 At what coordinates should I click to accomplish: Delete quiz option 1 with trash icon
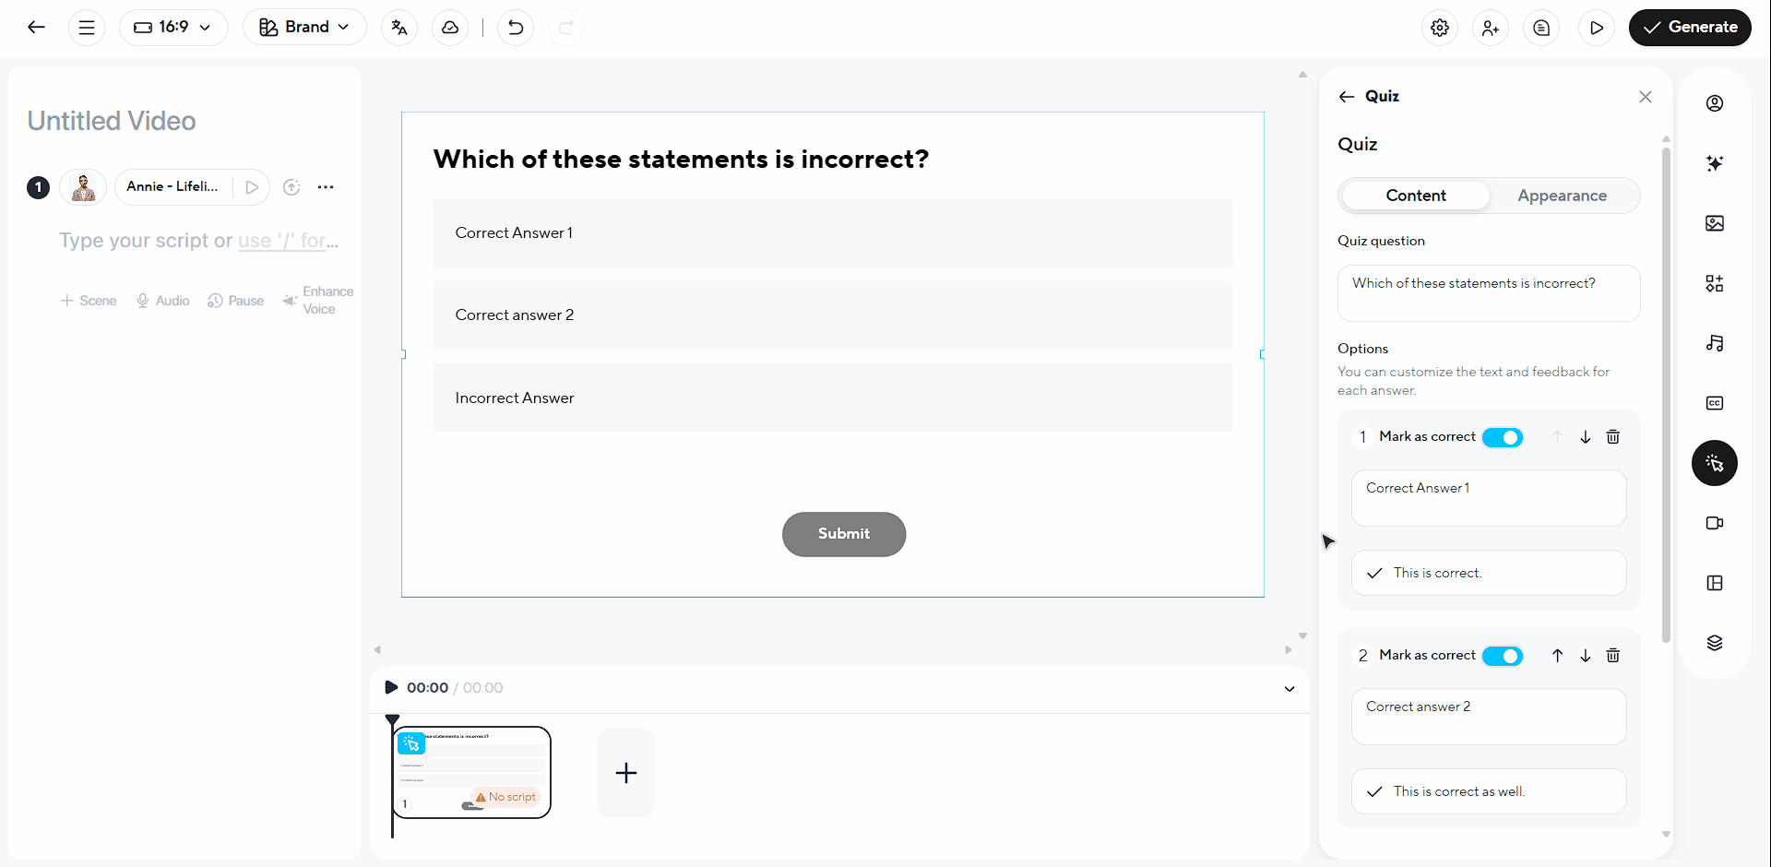click(x=1612, y=437)
